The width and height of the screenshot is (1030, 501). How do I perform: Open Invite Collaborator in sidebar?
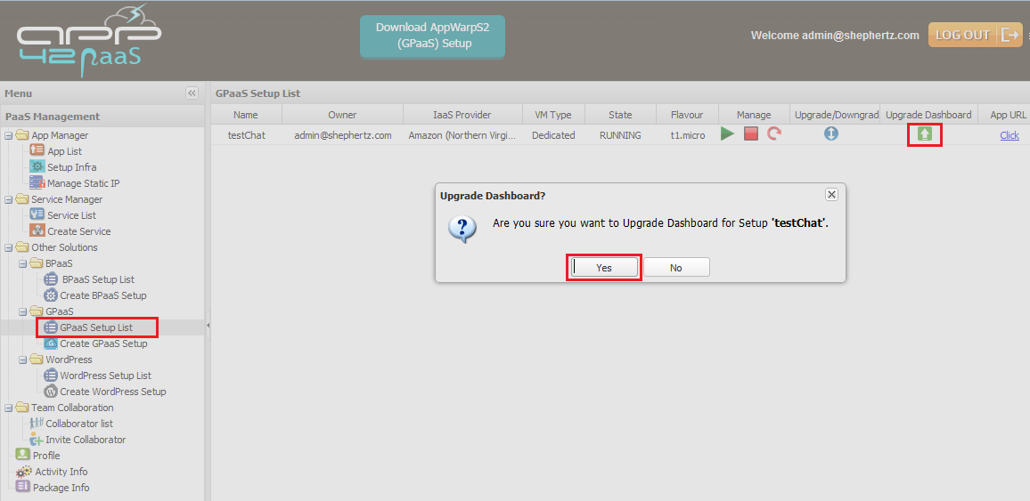click(x=86, y=440)
